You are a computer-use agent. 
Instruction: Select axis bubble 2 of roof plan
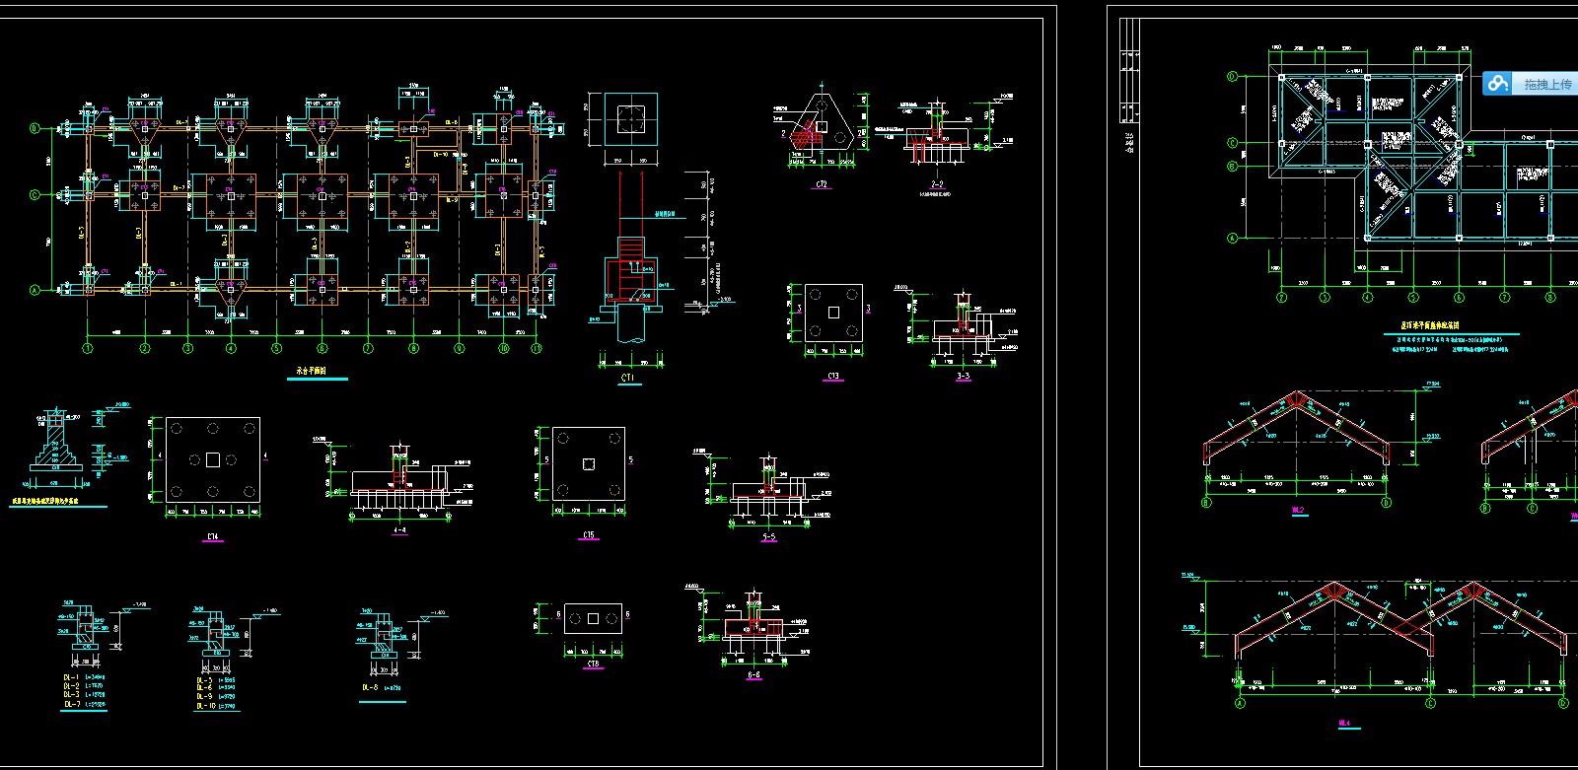pyautogui.click(x=1281, y=297)
